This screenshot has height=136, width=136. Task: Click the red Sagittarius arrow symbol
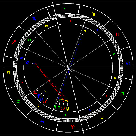(x=14, y=42)
